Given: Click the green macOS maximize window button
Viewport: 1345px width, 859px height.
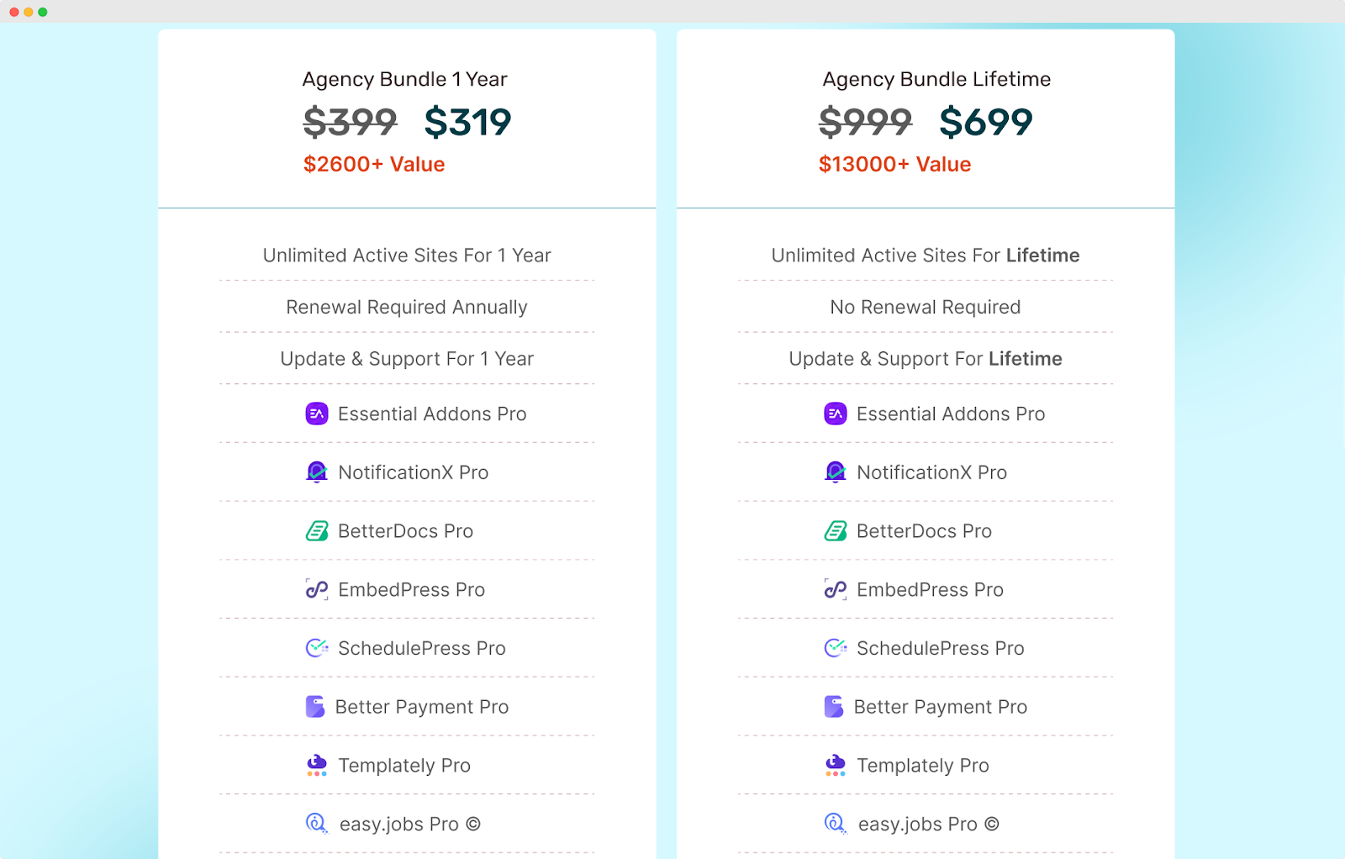Looking at the screenshot, I should [x=43, y=12].
